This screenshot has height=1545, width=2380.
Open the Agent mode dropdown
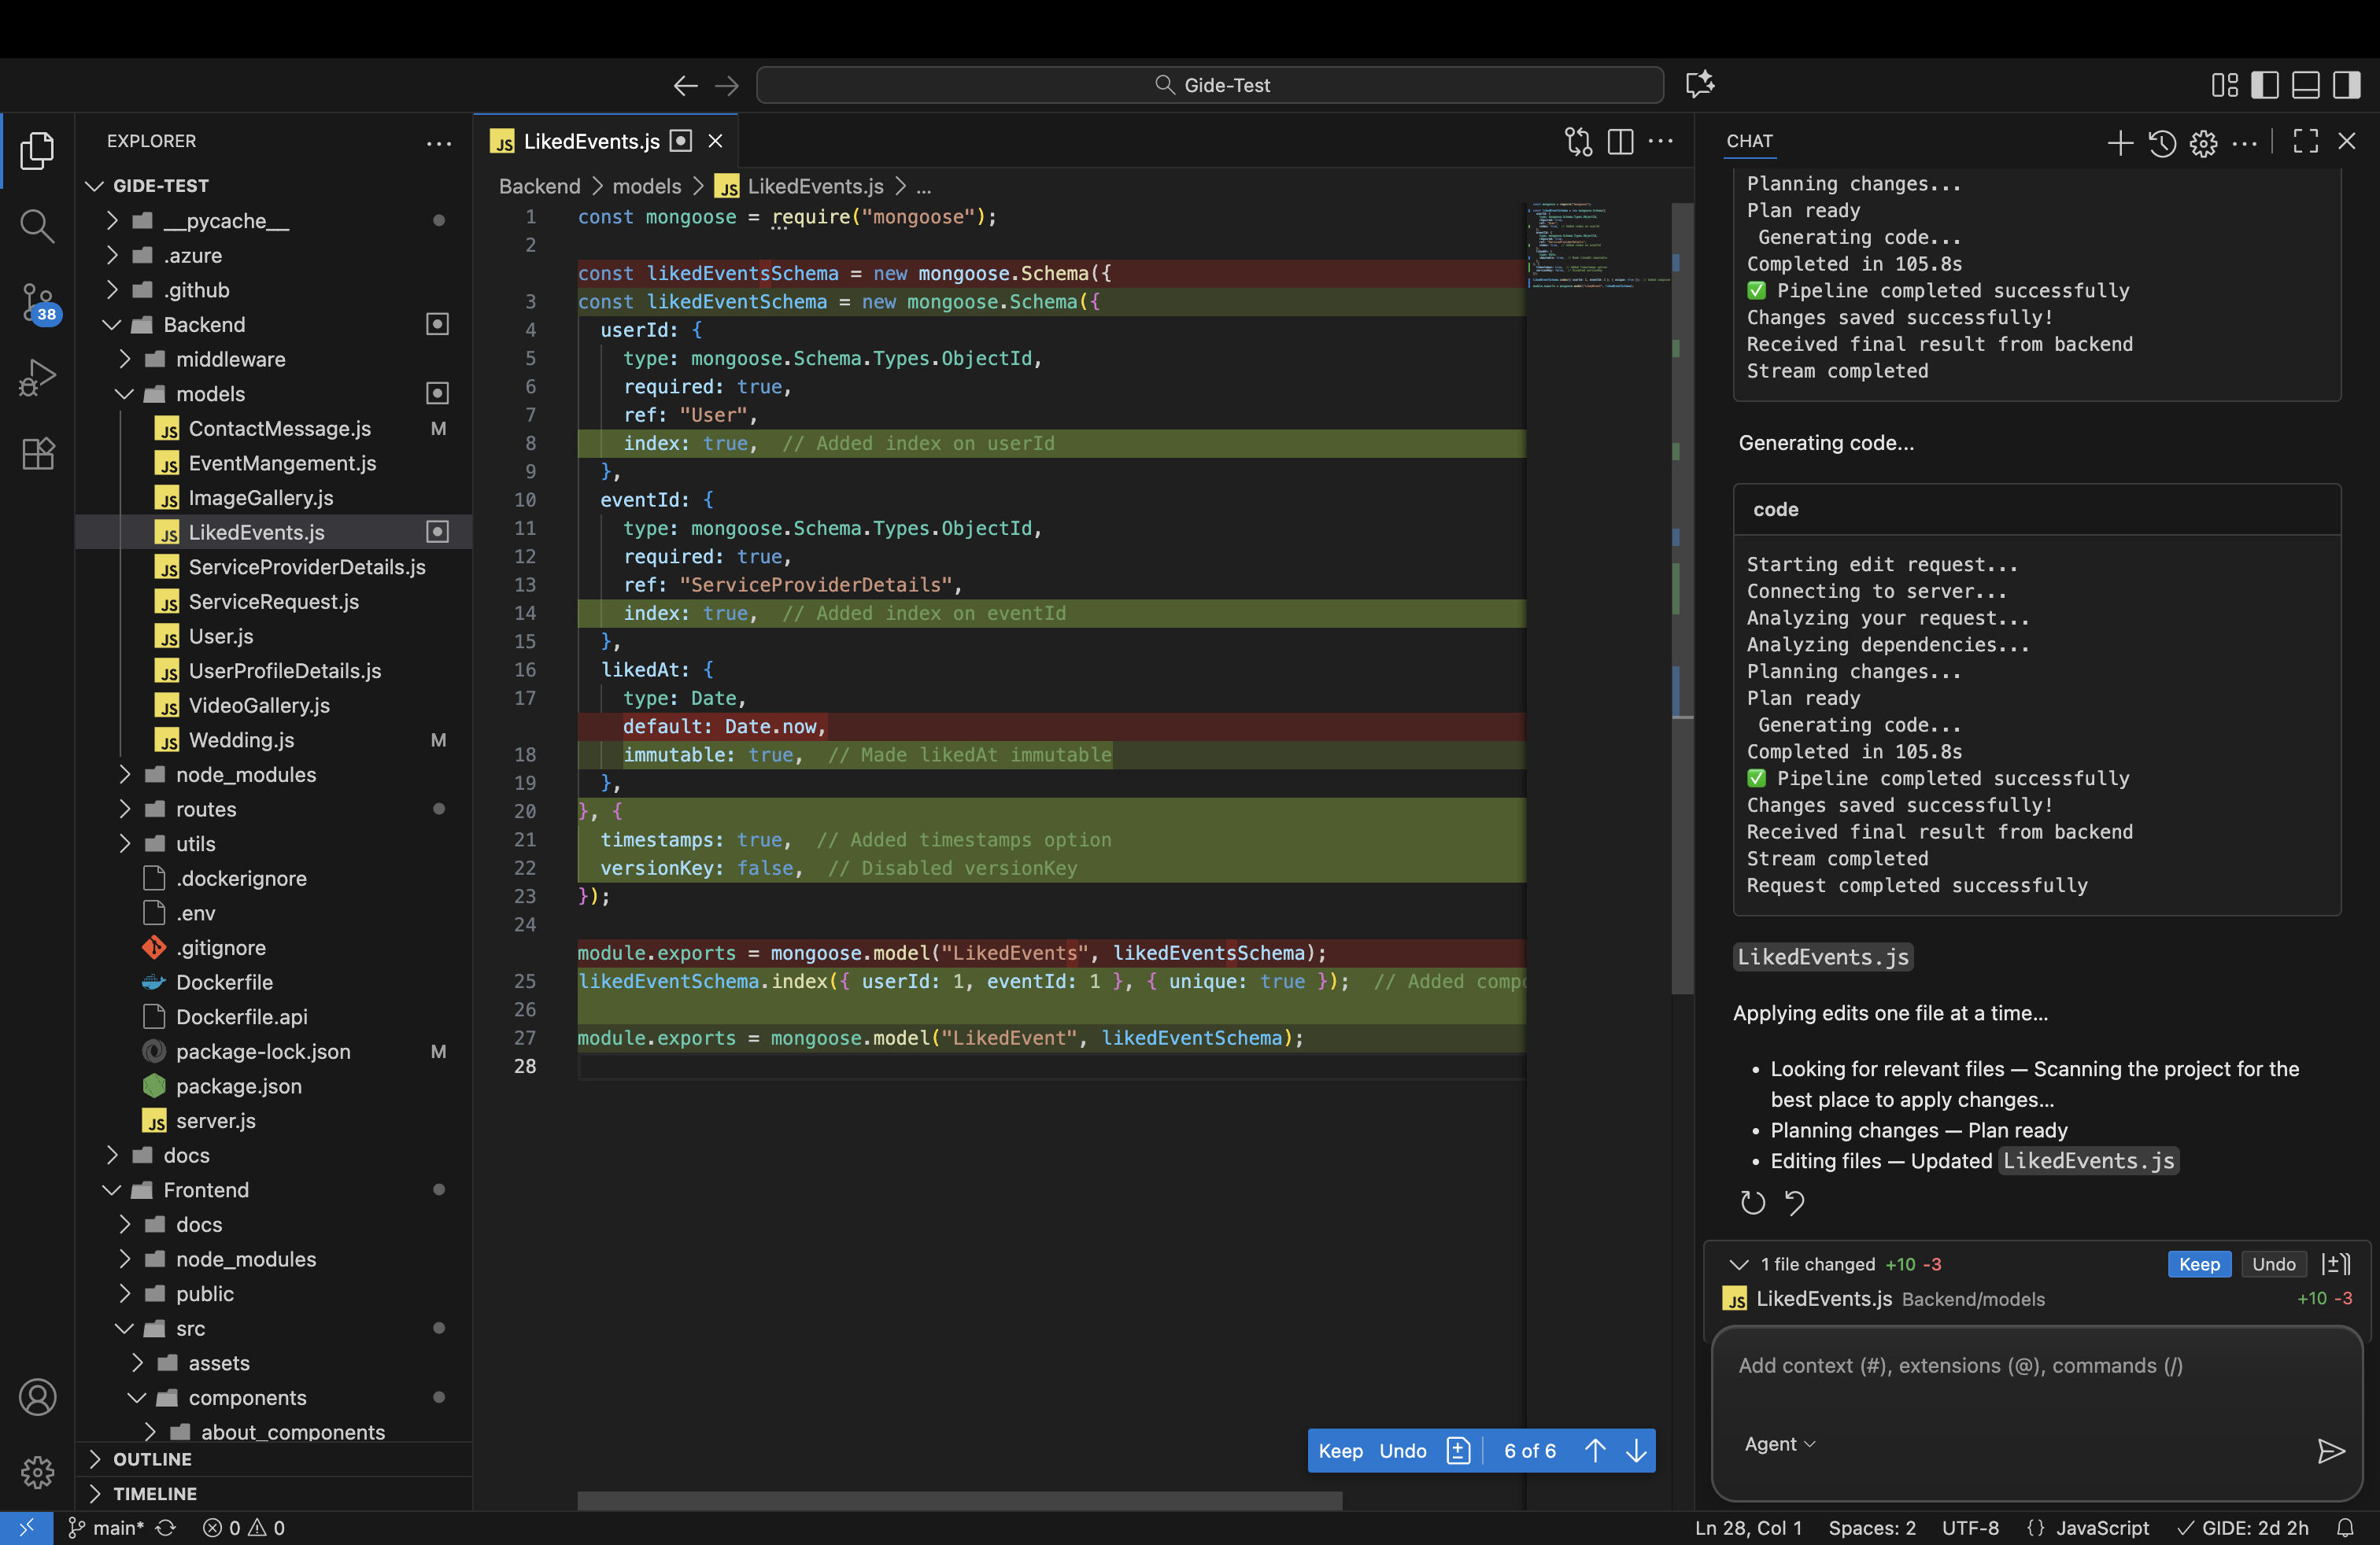(1779, 1443)
